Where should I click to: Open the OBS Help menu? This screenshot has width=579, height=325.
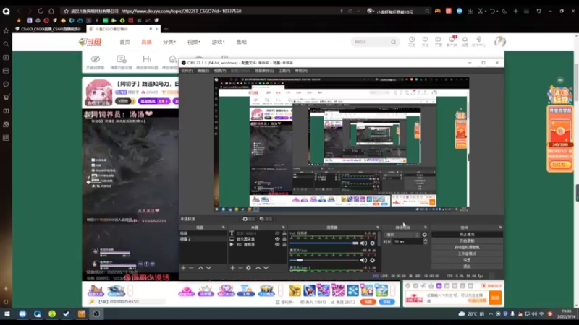click(x=301, y=71)
